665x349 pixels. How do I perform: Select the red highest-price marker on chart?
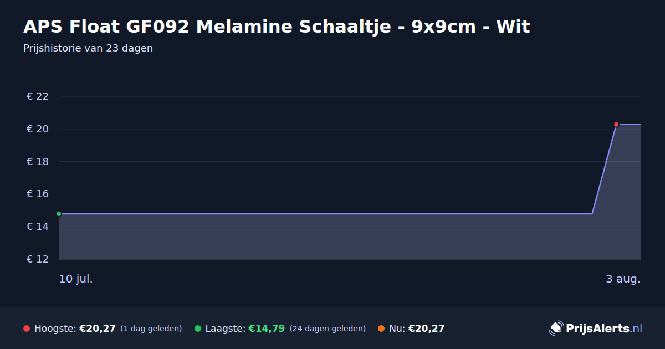pos(616,125)
